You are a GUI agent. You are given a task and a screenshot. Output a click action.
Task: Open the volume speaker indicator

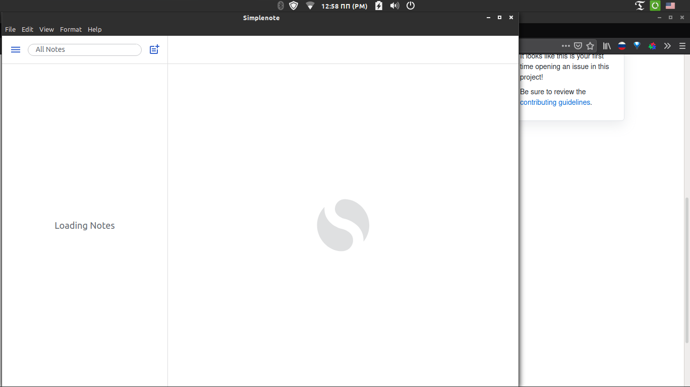pyautogui.click(x=394, y=6)
